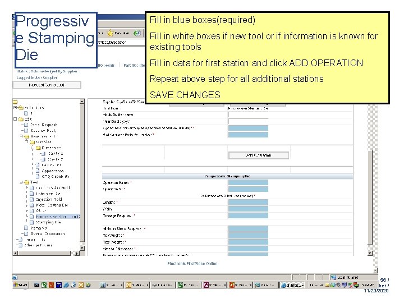
Task: Click the 3 Internet Explorer taskbar button
Action: [292, 285]
